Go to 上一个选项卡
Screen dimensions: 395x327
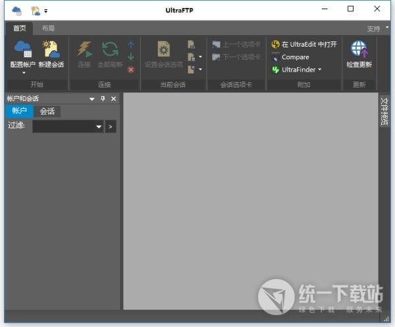(x=236, y=45)
